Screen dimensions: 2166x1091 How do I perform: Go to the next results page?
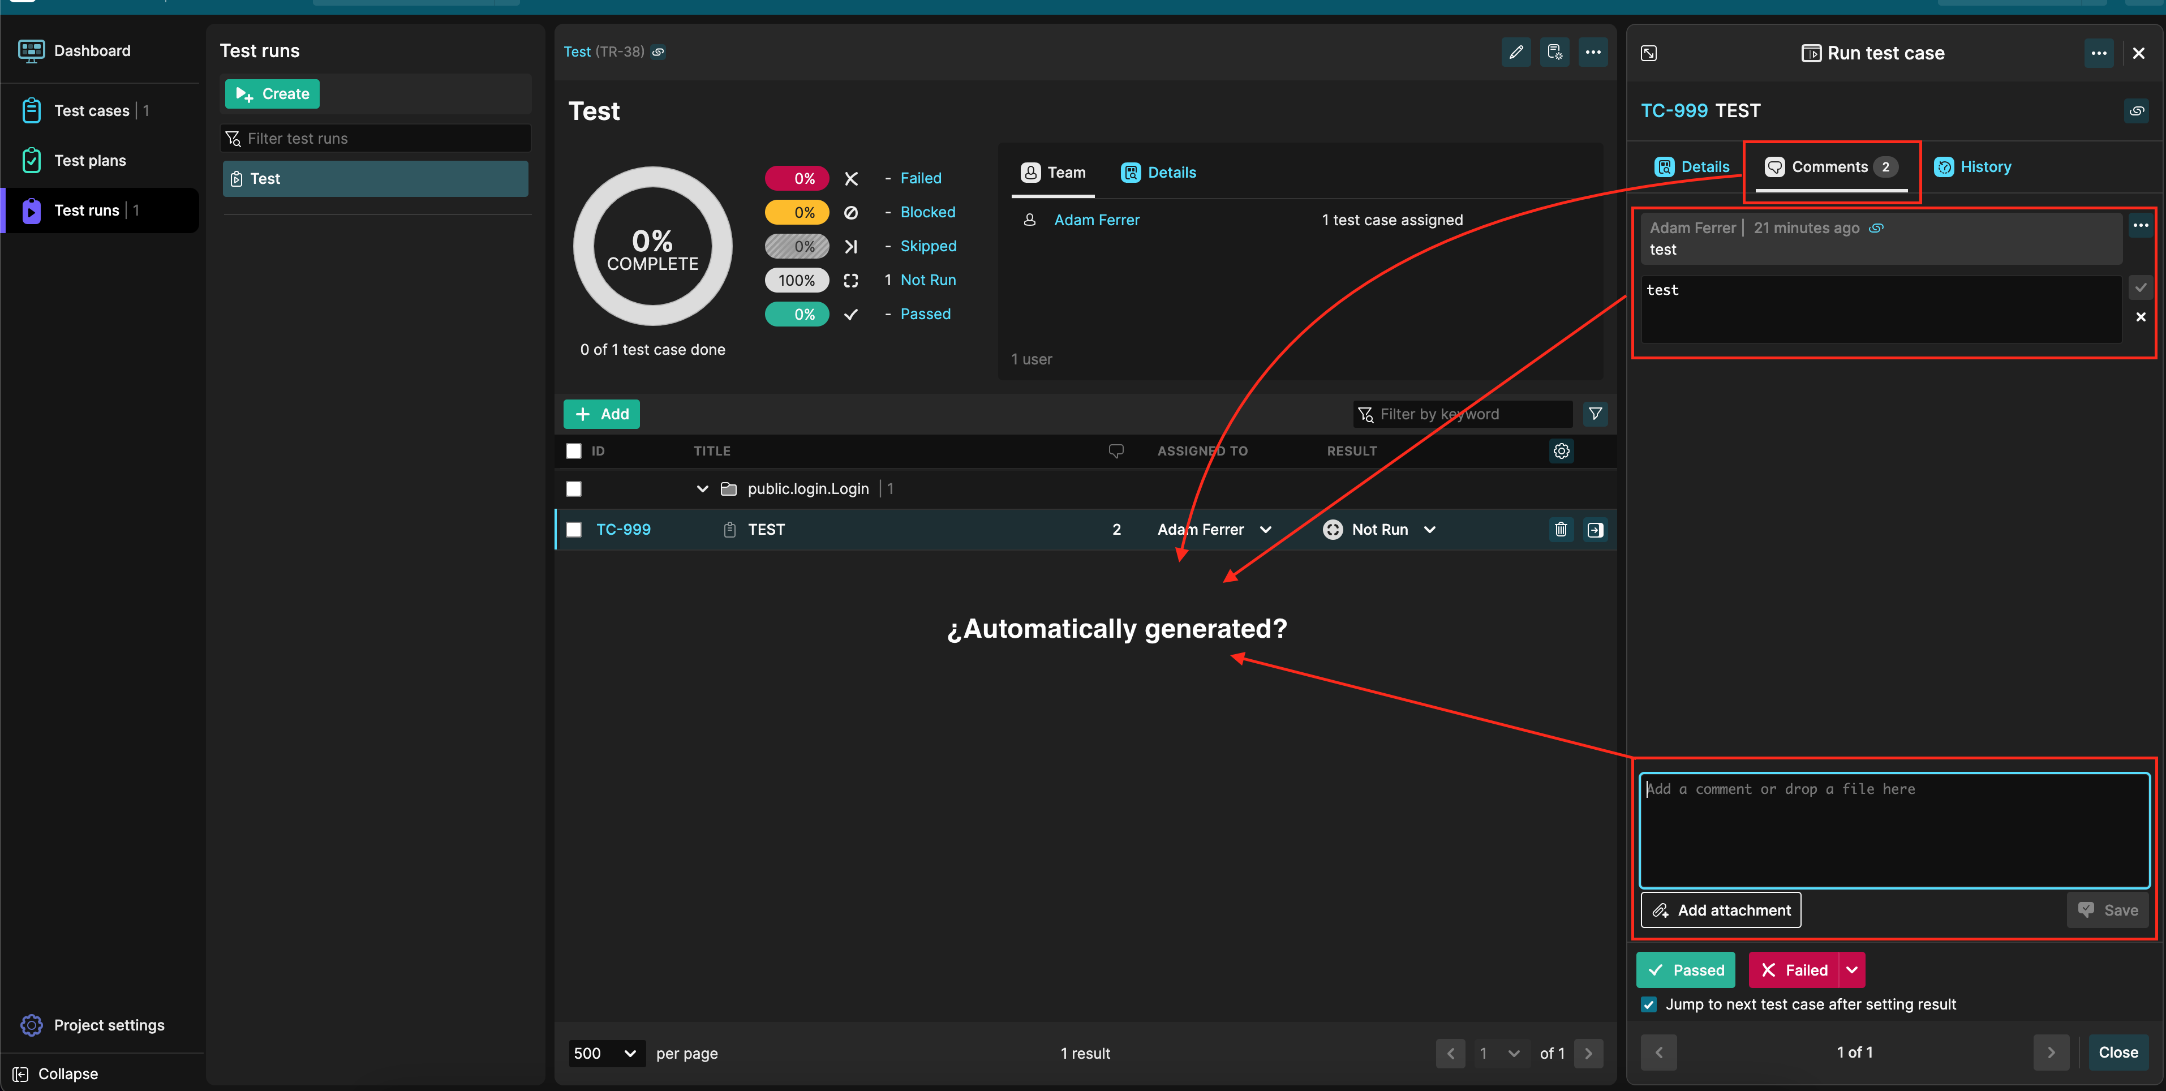[1588, 1053]
